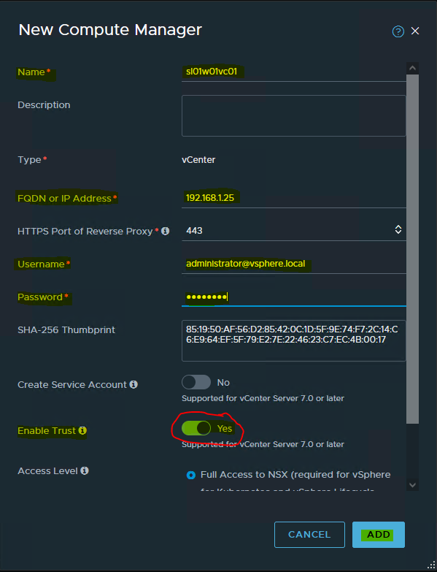Select Full Access to NSX radio option
Screen dimensions: 437x572
[x=191, y=475]
